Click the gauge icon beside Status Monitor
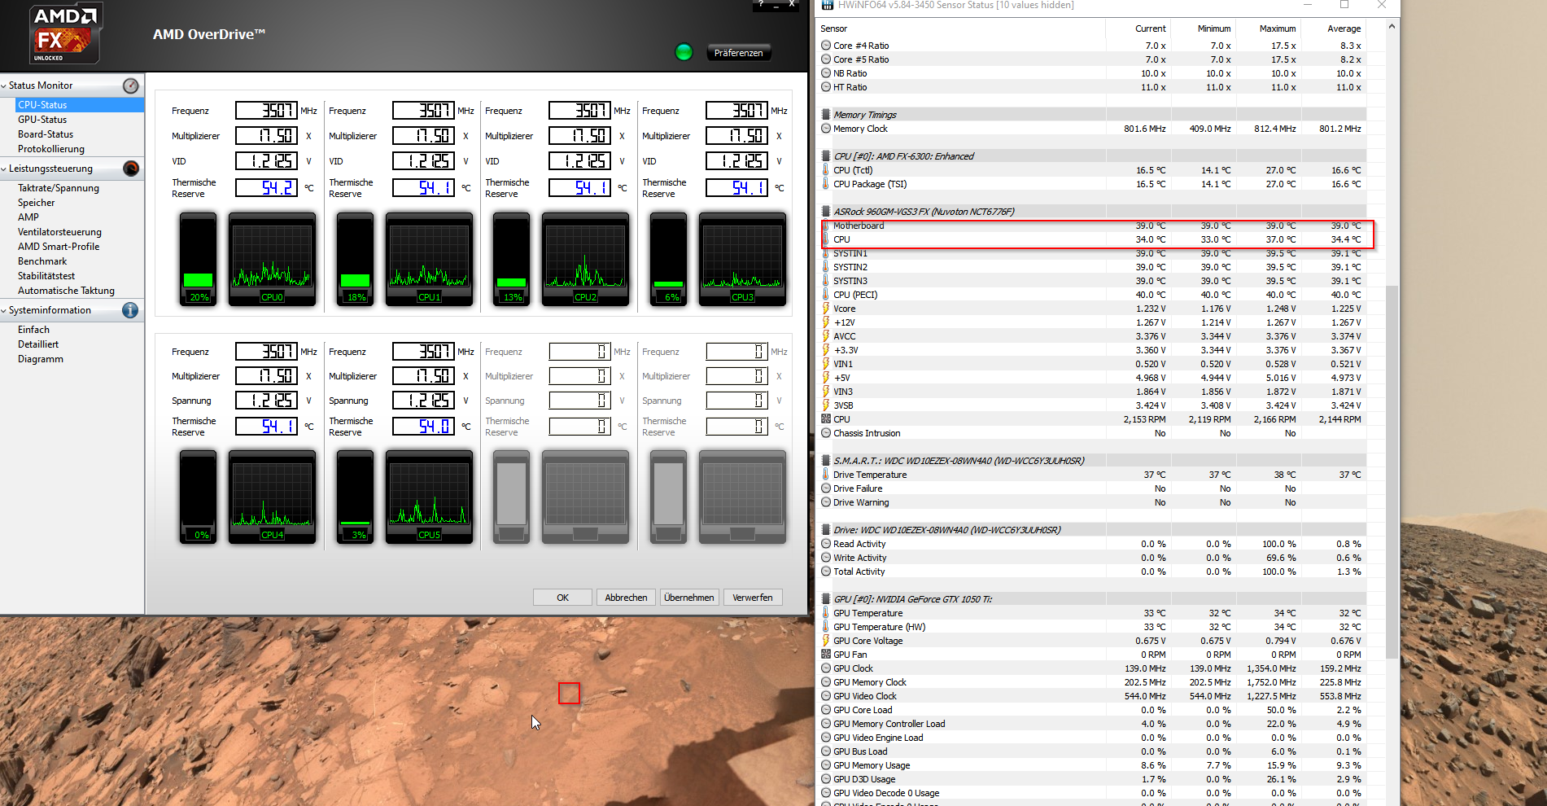Viewport: 1547px width, 806px height. 130,85
